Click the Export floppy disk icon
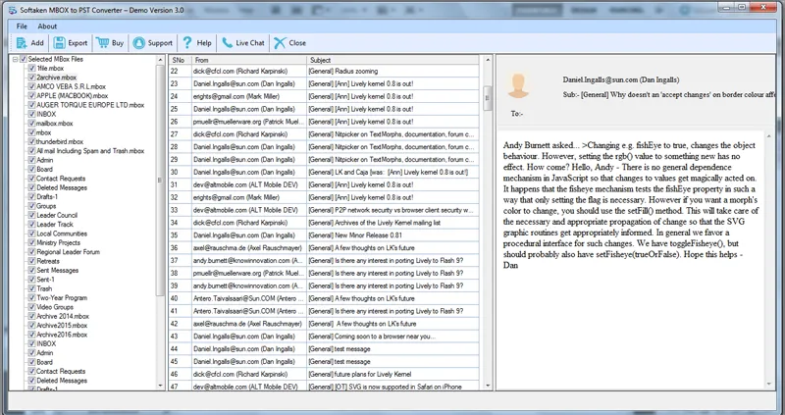This screenshot has height=415, width=785. [x=60, y=43]
